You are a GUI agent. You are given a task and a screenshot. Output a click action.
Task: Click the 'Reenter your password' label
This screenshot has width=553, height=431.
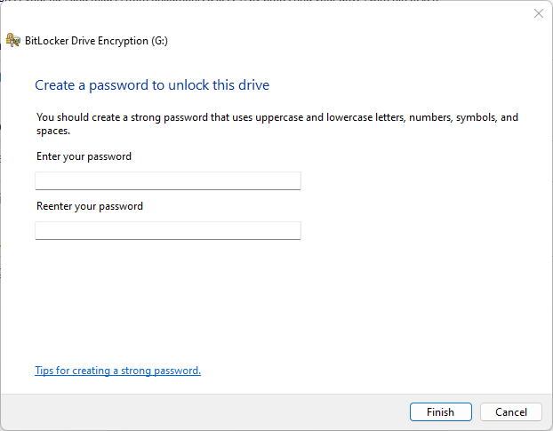(x=90, y=206)
